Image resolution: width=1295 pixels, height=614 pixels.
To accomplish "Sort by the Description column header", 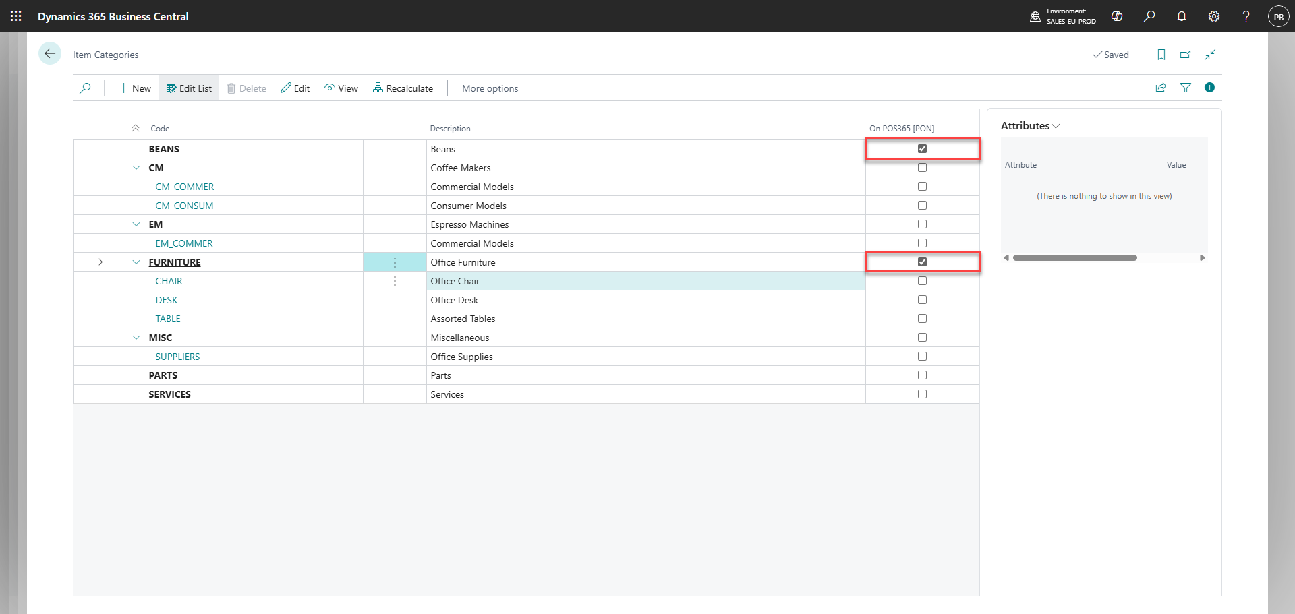I will pos(450,129).
